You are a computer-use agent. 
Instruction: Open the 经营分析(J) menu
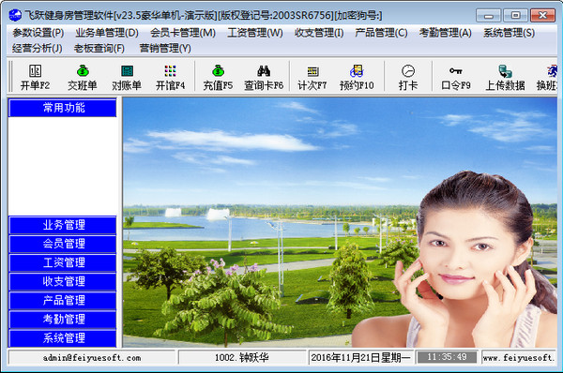[x=37, y=48]
